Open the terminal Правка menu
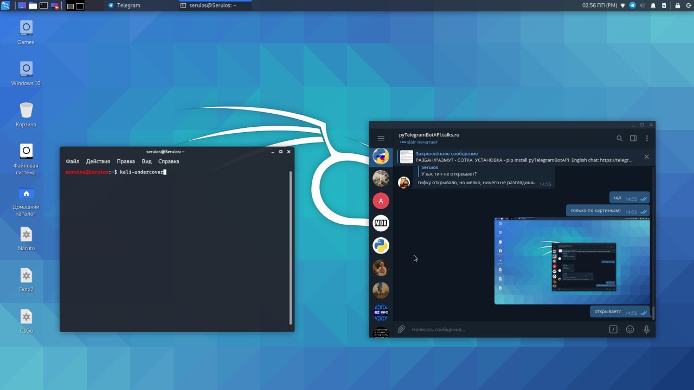The height and width of the screenshot is (390, 694). click(126, 161)
